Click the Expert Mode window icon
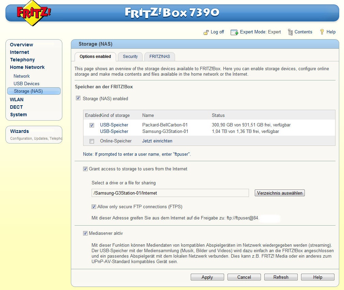 click(x=234, y=32)
